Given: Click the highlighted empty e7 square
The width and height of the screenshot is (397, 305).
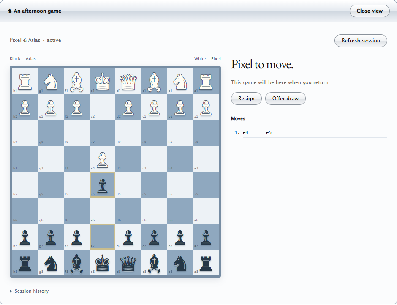Looking at the screenshot, I should click(x=102, y=237).
